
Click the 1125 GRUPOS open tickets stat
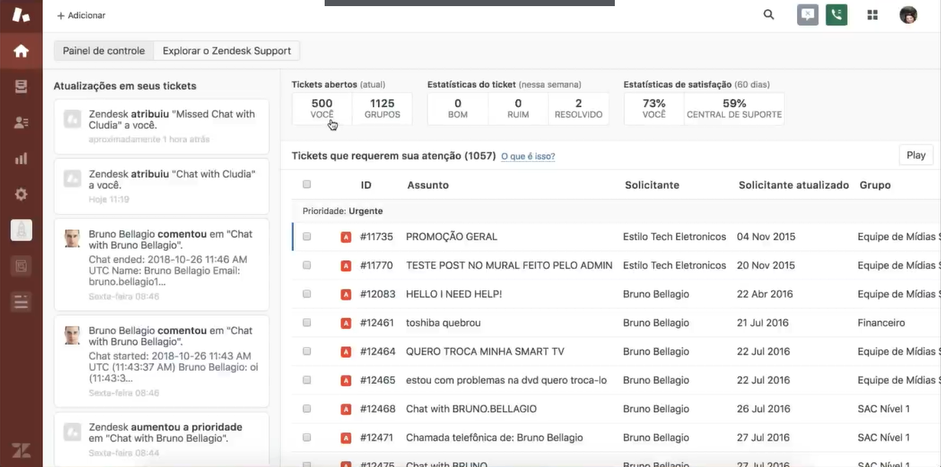click(x=382, y=109)
